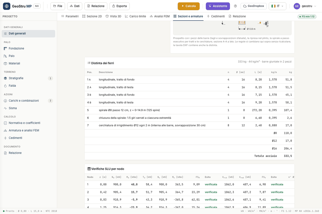Screen dimensions: 322x214
Task: Click the GeoStru MP globe logo
Action: [6, 6]
